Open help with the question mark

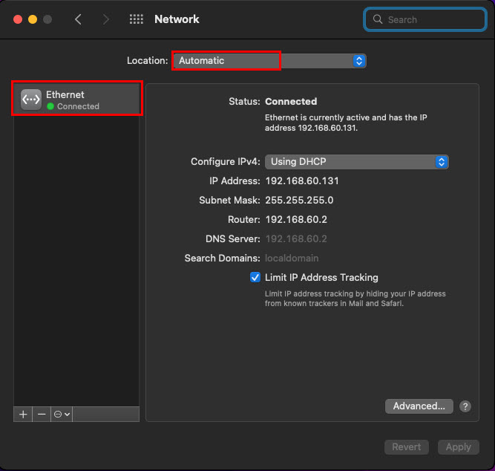(465, 406)
